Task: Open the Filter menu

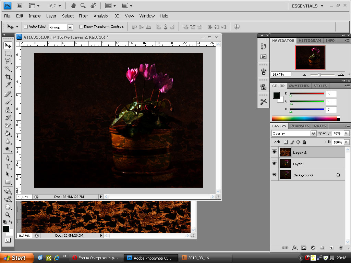Action: (83, 16)
